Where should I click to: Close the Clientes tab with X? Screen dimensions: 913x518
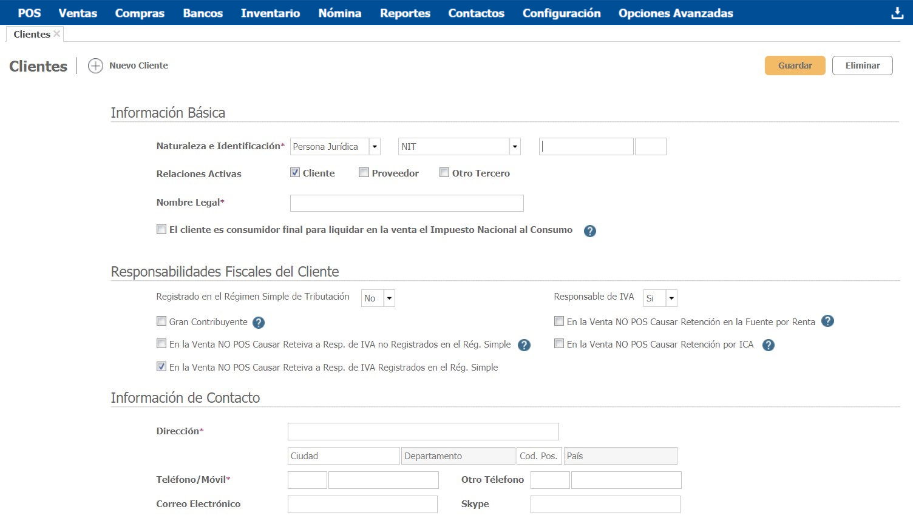click(56, 34)
